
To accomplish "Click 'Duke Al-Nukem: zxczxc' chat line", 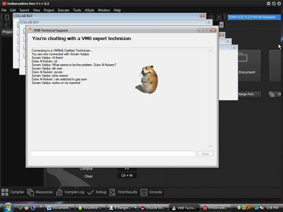I will [47, 72].
